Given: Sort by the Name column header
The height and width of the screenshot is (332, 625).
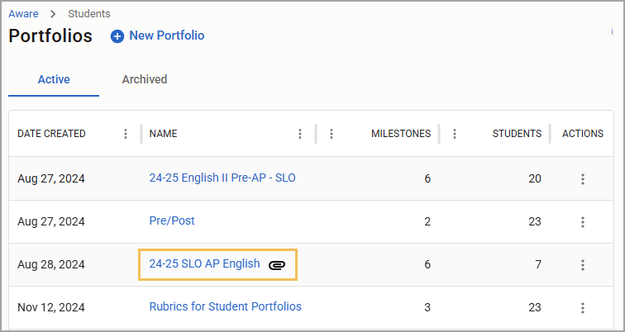Looking at the screenshot, I should click(x=164, y=134).
